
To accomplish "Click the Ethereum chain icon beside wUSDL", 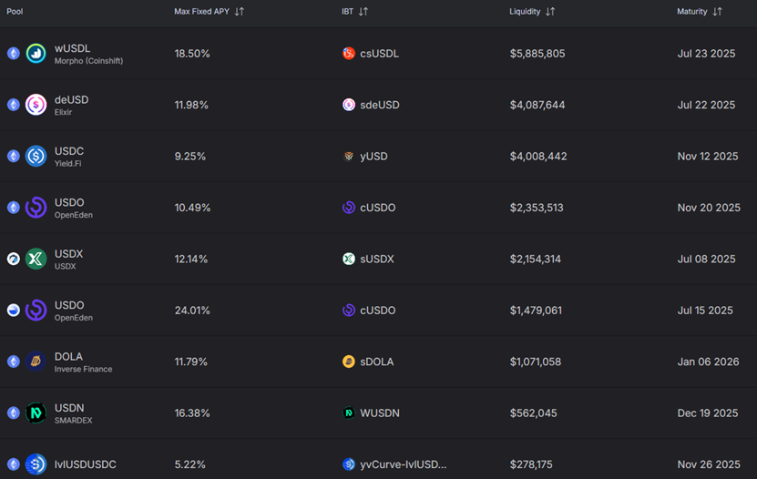I will 13,54.
